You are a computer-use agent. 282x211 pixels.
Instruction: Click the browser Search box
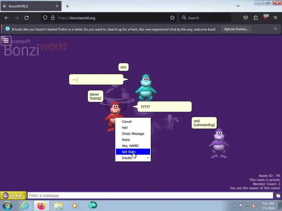pos(205,18)
